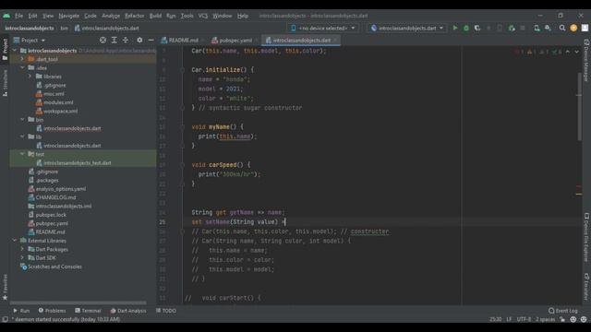Open the Project view type dropdown
Viewport: 591px width, 332px height.
[x=30, y=40]
